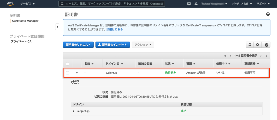The width and height of the screenshot is (277, 120).
Task: Open the サービス menu
Action: 27,4
